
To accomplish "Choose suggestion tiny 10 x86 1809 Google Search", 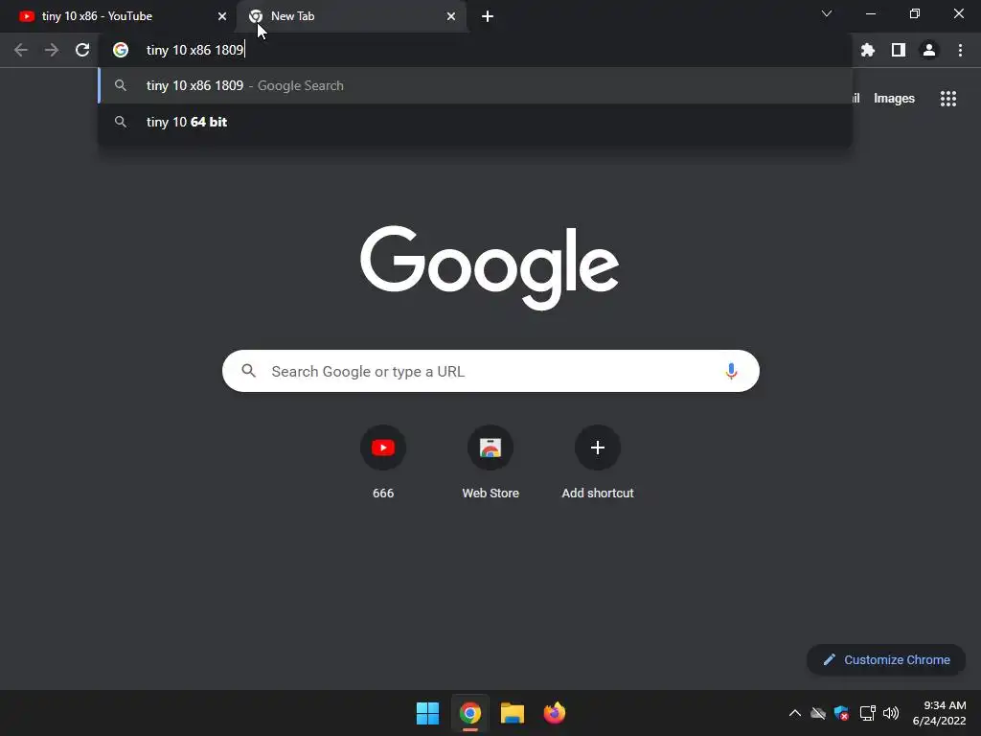I will [475, 85].
